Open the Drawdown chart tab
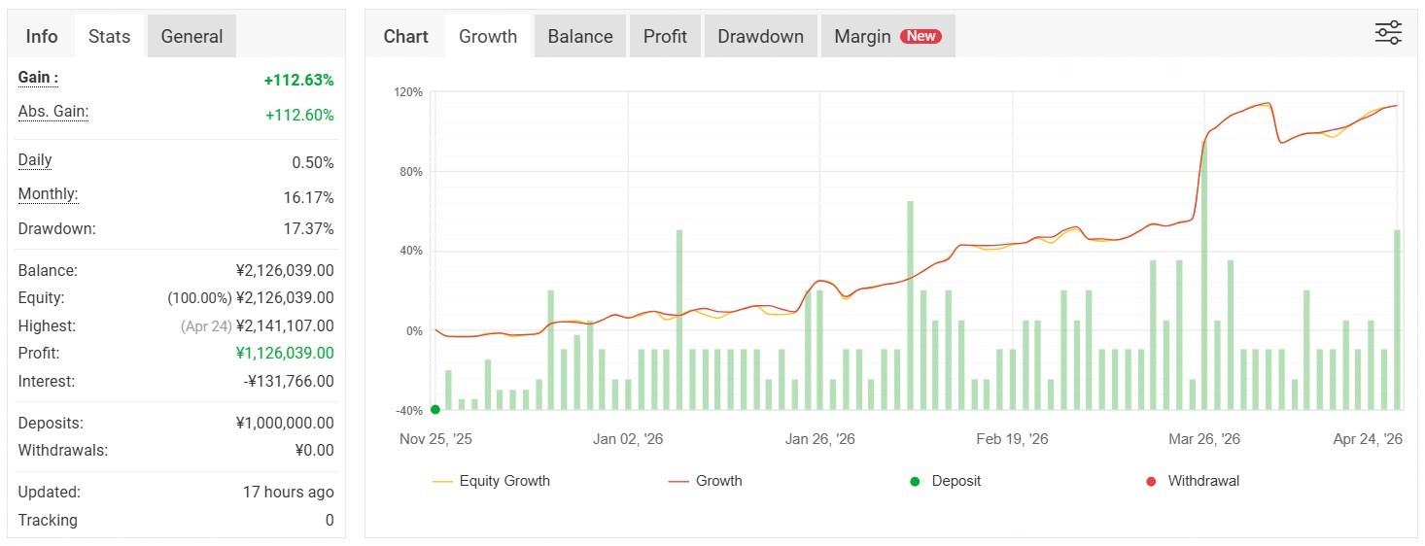 [760, 37]
